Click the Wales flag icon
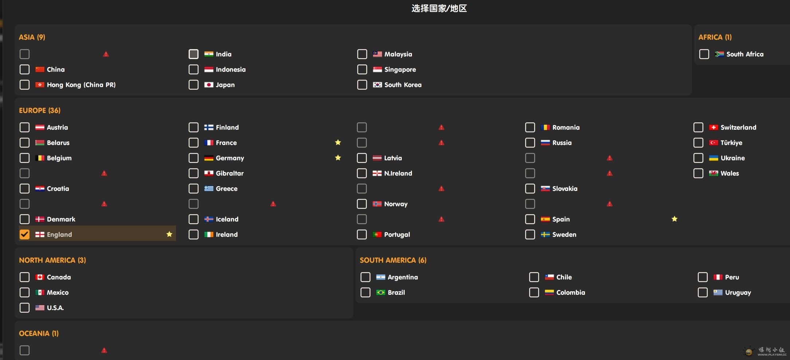Image resolution: width=790 pixels, height=360 pixels. tap(714, 173)
